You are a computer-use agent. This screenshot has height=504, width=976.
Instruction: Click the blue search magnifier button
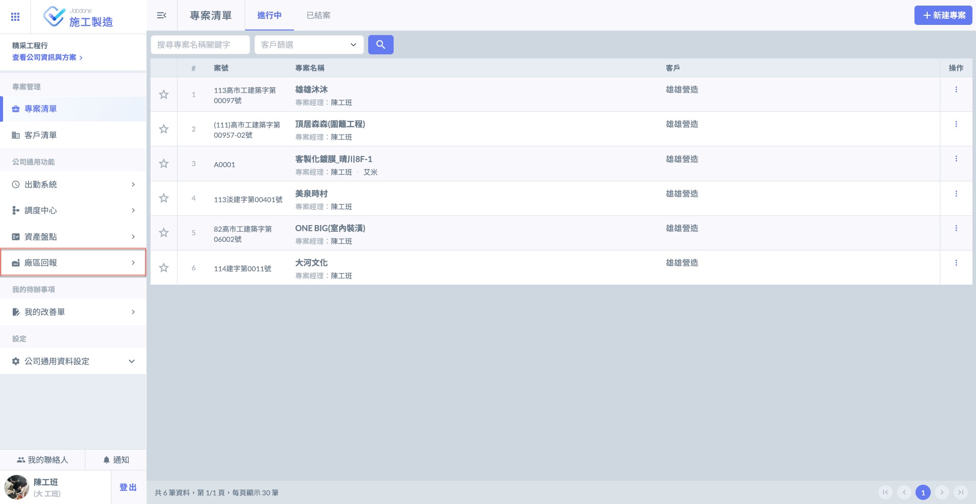380,45
